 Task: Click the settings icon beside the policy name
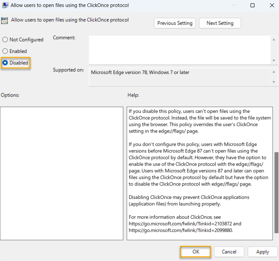click(x=5, y=20)
